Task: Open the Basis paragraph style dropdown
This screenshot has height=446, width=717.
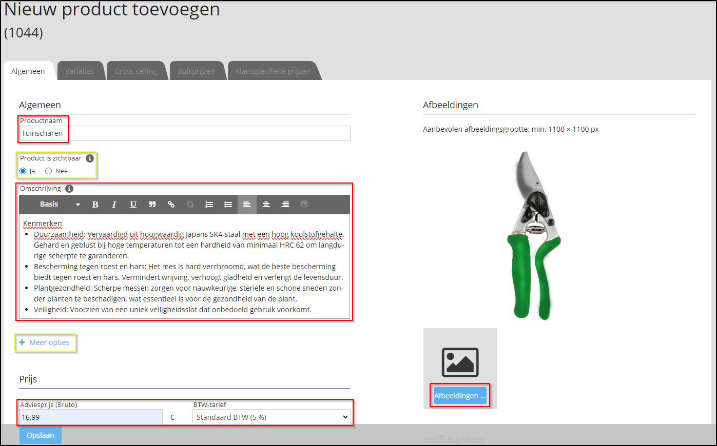Action: click(58, 204)
